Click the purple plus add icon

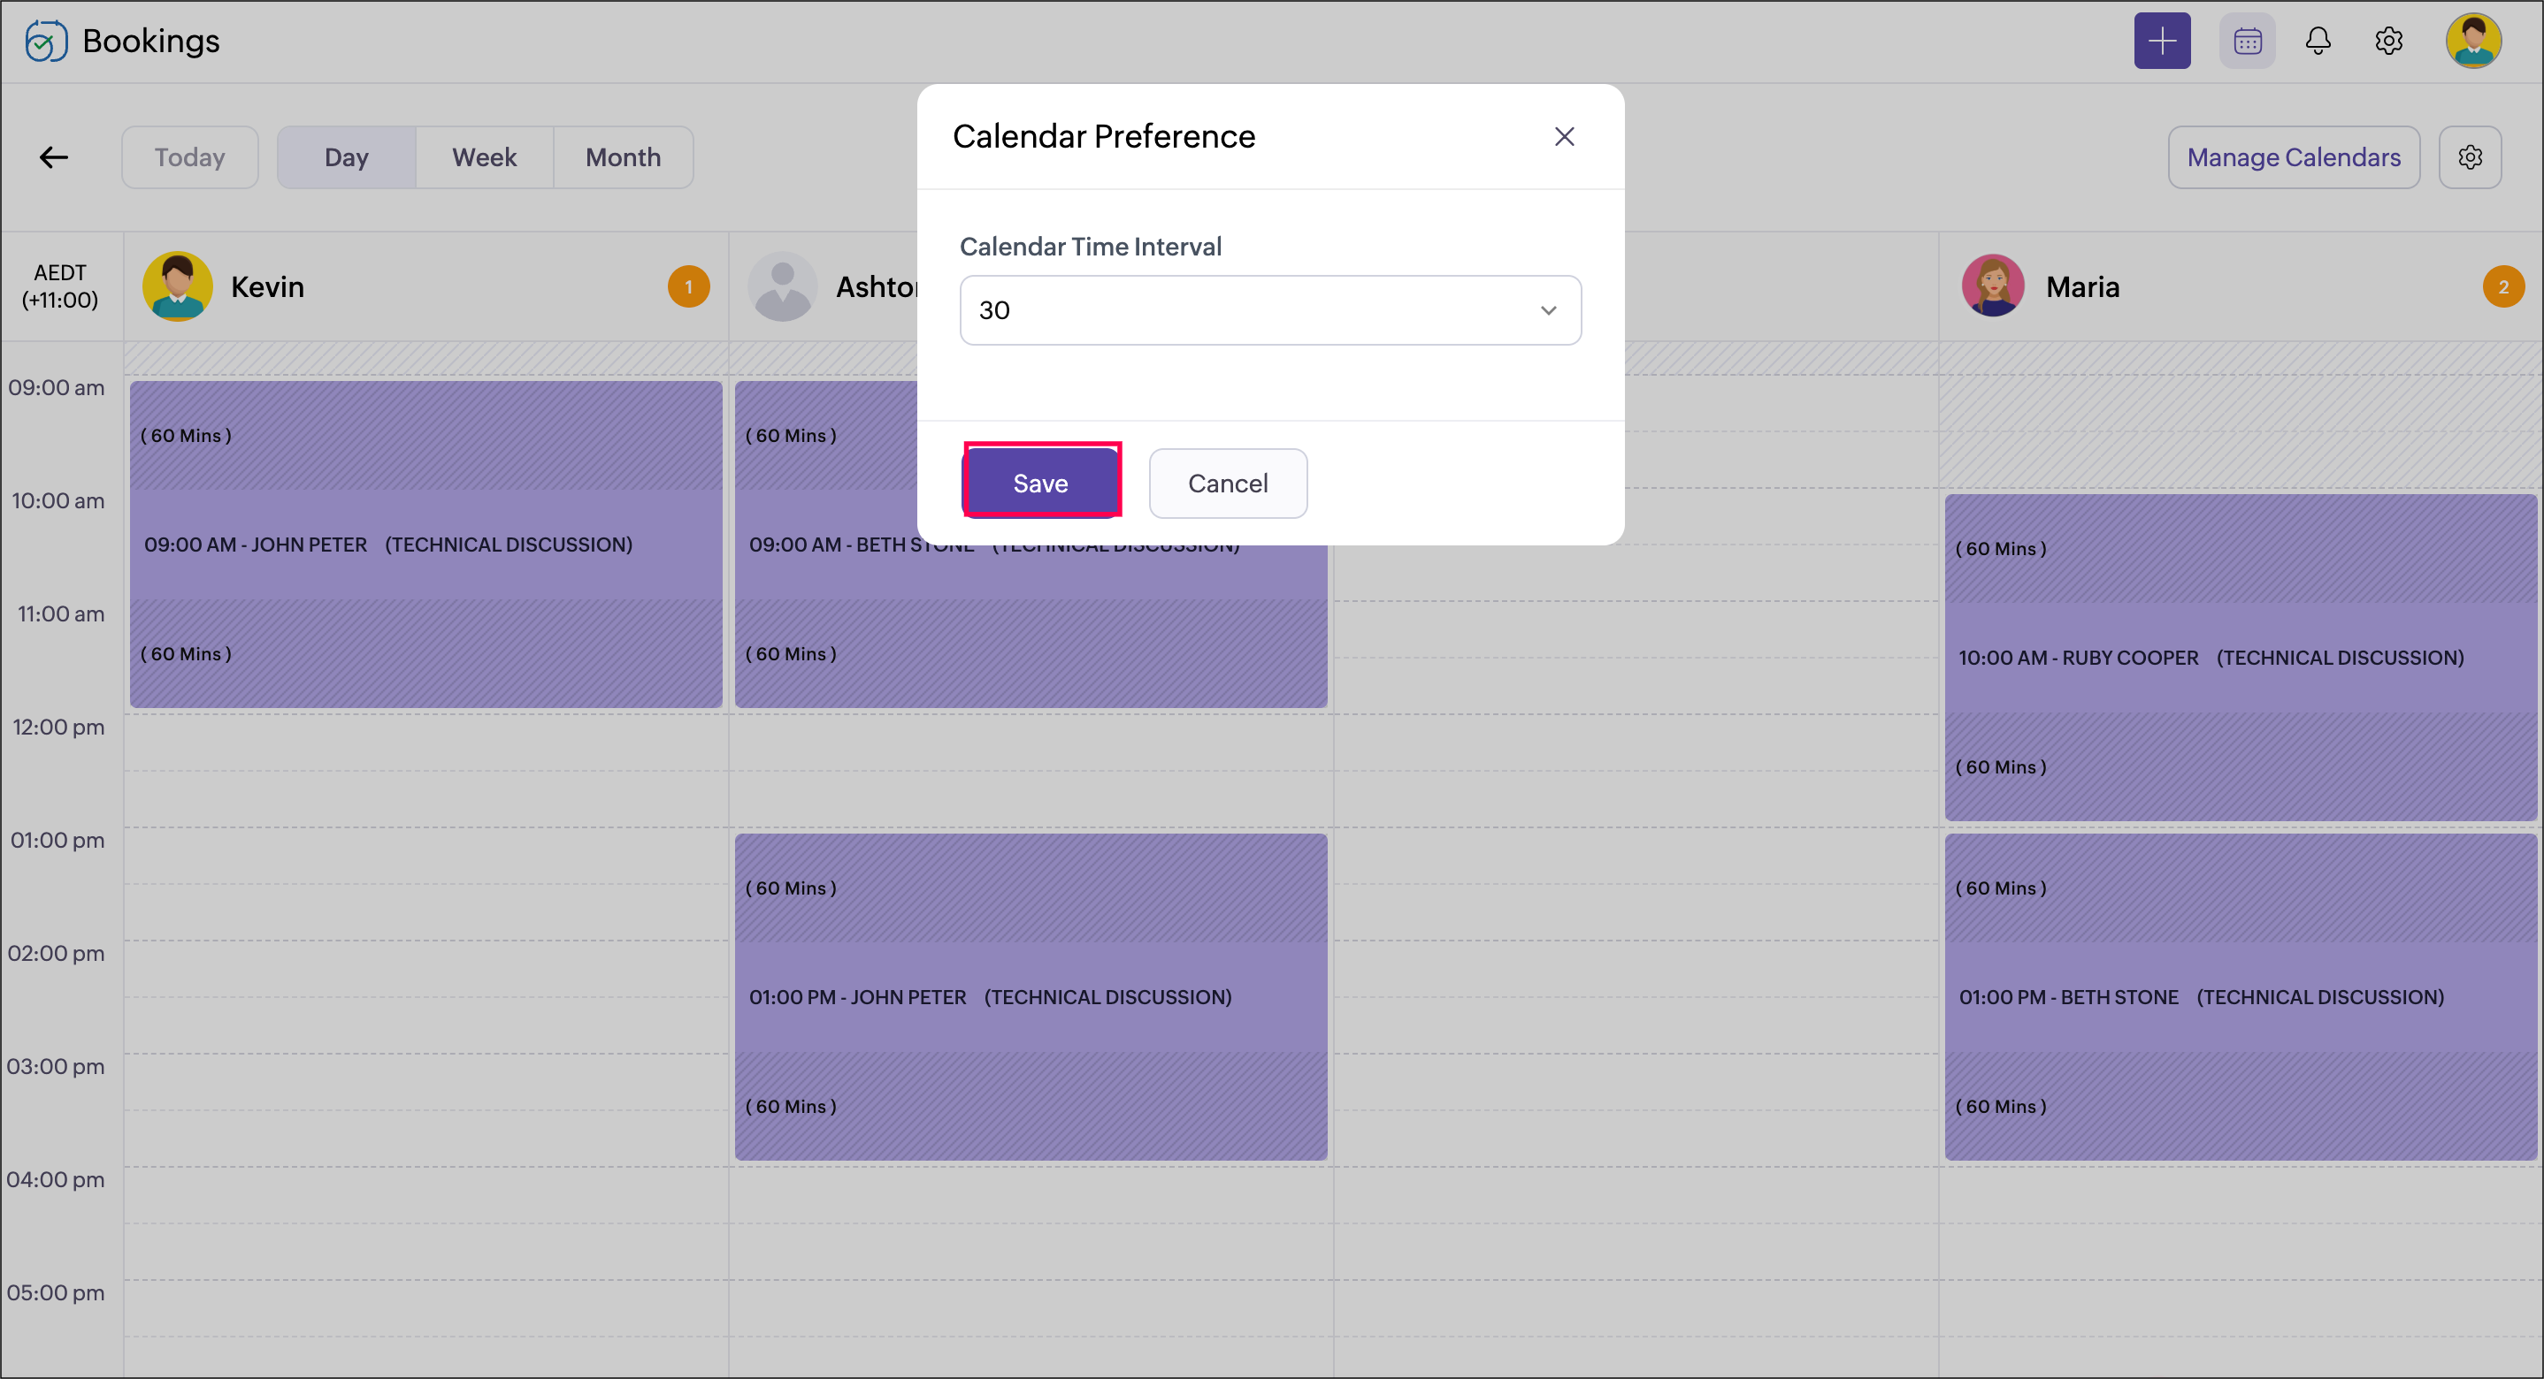[2161, 41]
